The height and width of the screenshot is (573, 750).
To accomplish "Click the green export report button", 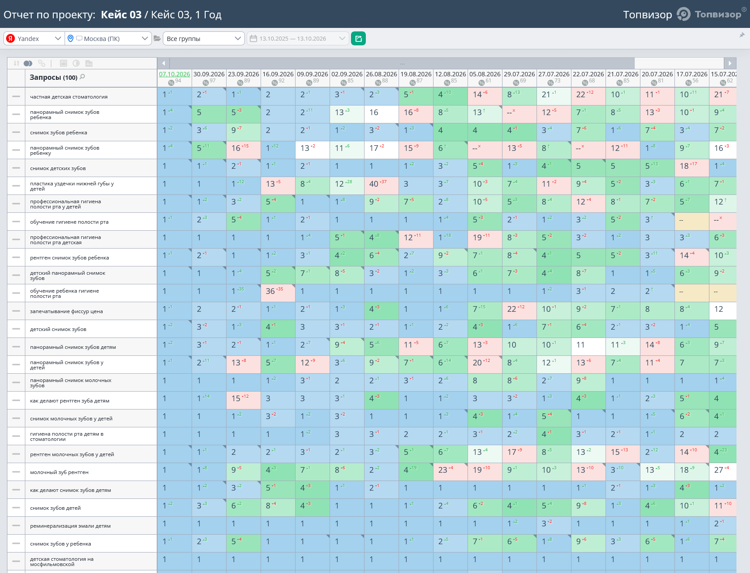I will (x=358, y=38).
